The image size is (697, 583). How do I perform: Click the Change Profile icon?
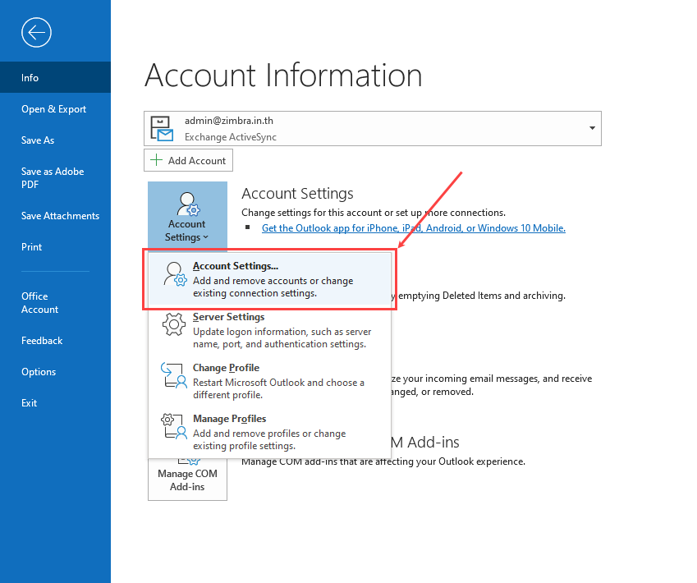coord(174,375)
